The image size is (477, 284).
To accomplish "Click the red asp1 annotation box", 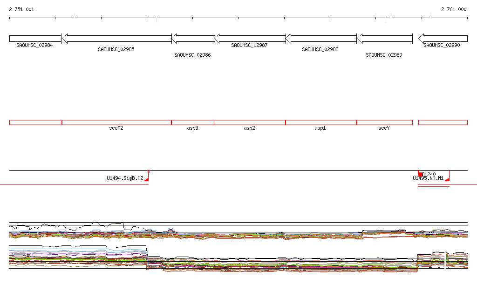I will coord(321,122).
